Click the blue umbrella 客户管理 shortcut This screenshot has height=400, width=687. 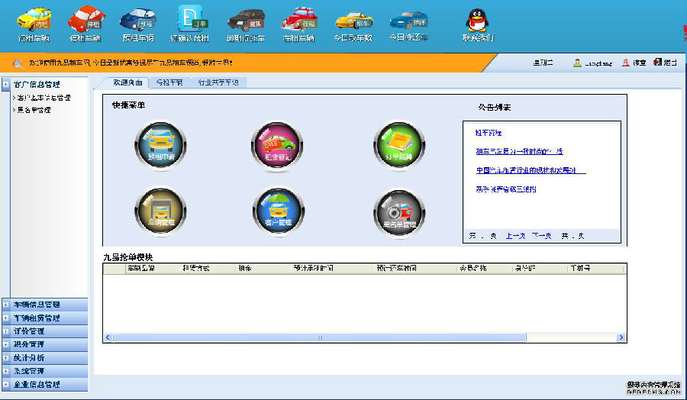(x=278, y=211)
